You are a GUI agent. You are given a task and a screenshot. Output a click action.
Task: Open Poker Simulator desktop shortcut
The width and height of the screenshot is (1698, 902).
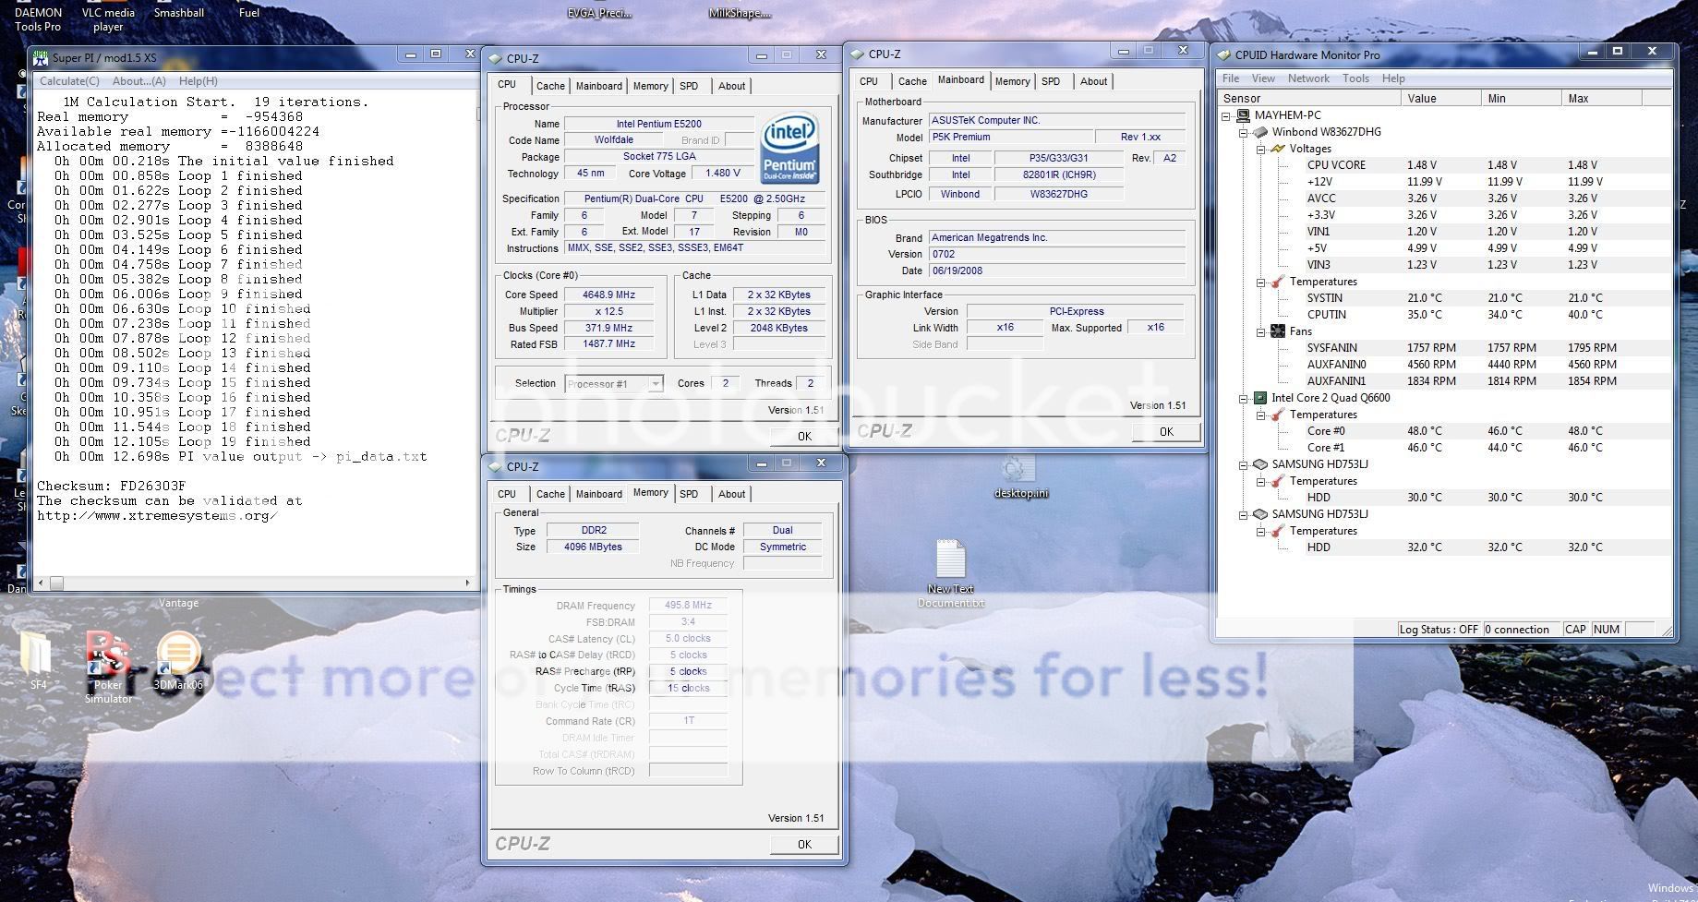point(107,653)
